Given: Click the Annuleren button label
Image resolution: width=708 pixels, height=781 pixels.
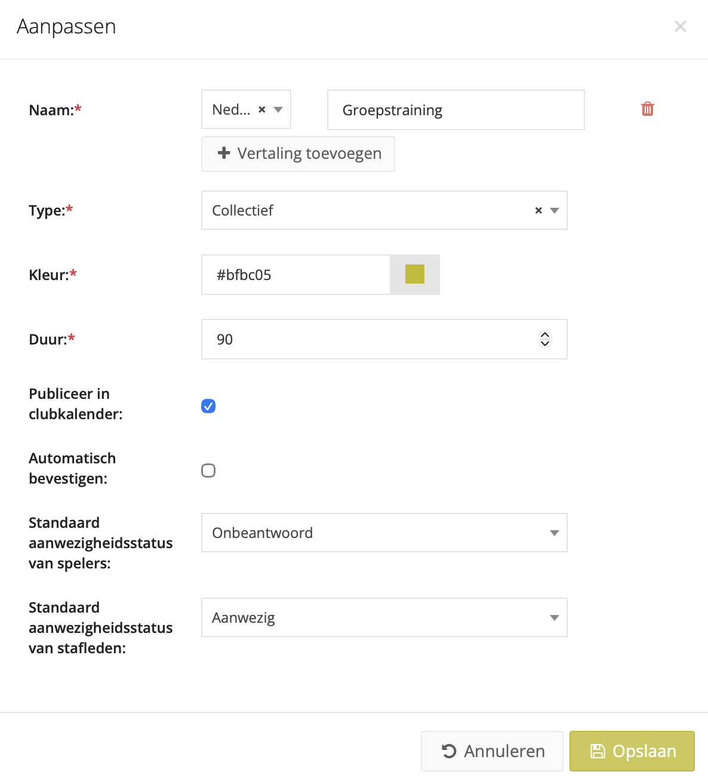Looking at the screenshot, I should 504,751.
